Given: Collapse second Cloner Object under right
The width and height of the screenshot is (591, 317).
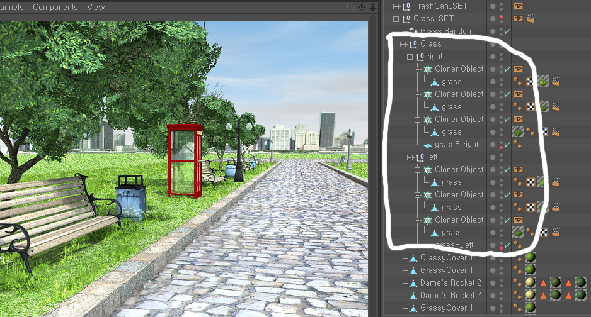Looking at the screenshot, I should (x=417, y=94).
